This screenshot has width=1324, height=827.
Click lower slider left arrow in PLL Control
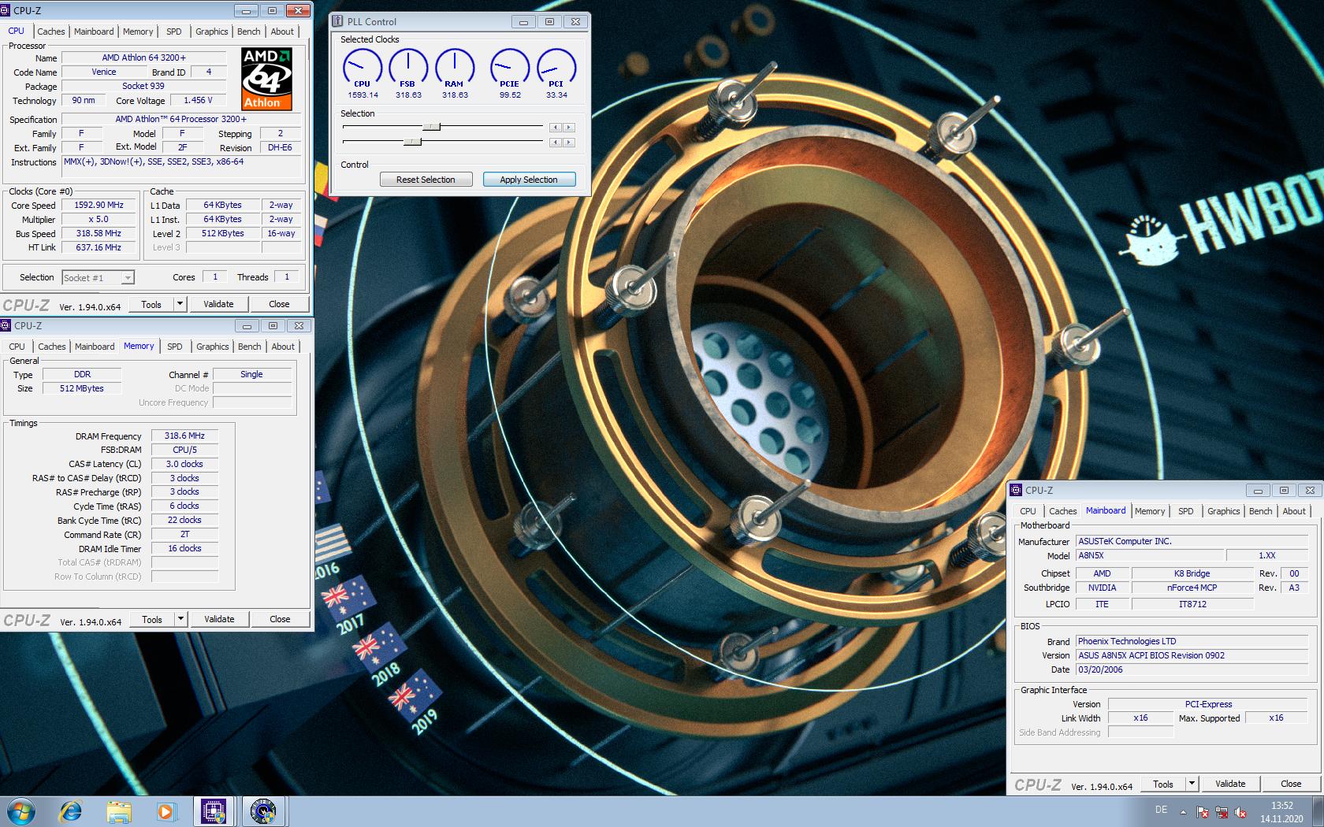tap(556, 142)
